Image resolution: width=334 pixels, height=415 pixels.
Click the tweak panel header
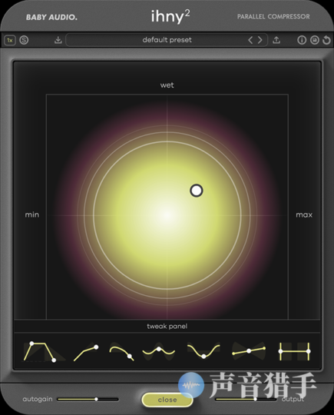pos(167,326)
